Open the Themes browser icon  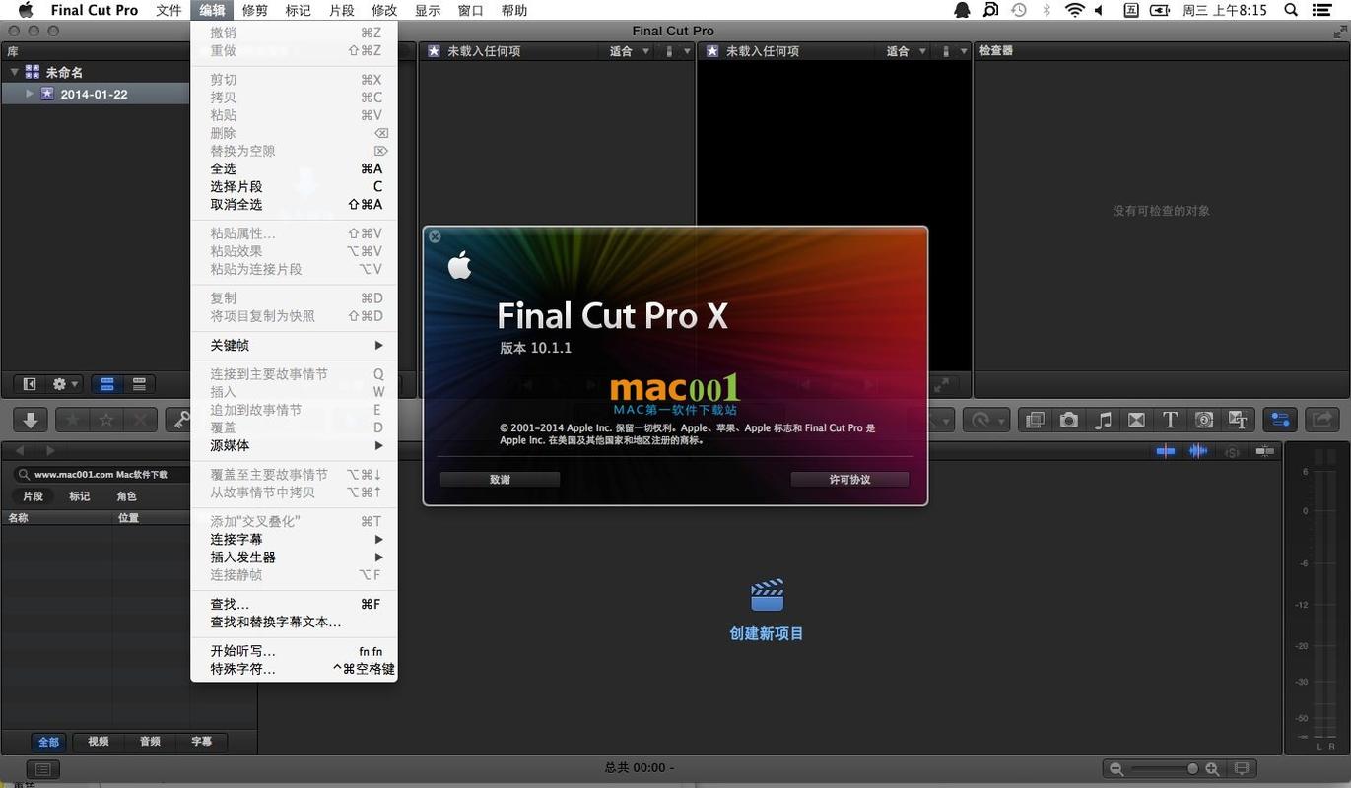[1239, 420]
